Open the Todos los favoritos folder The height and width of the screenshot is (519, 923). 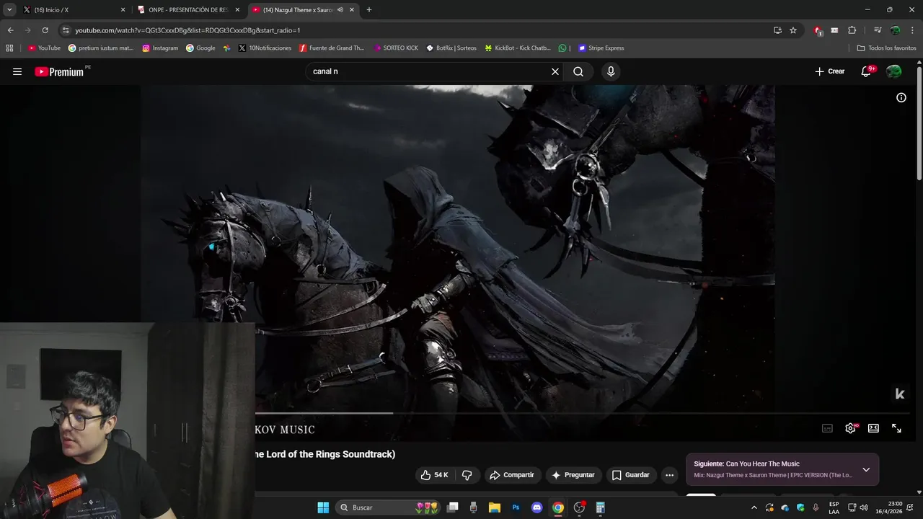tap(886, 48)
